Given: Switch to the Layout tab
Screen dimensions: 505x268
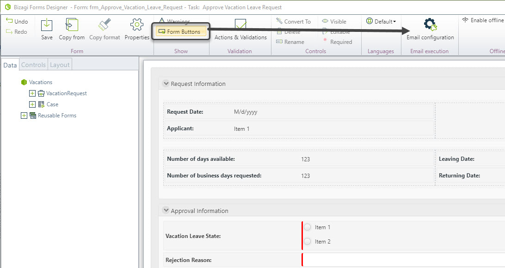Looking at the screenshot, I should pos(60,65).
